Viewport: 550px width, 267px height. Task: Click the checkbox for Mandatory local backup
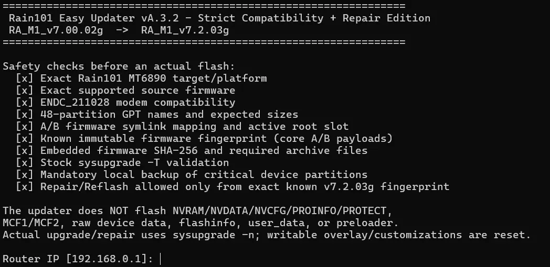[25, 175]
